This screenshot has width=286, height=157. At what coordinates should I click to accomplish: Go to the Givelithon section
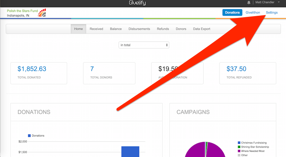[252, 13]
